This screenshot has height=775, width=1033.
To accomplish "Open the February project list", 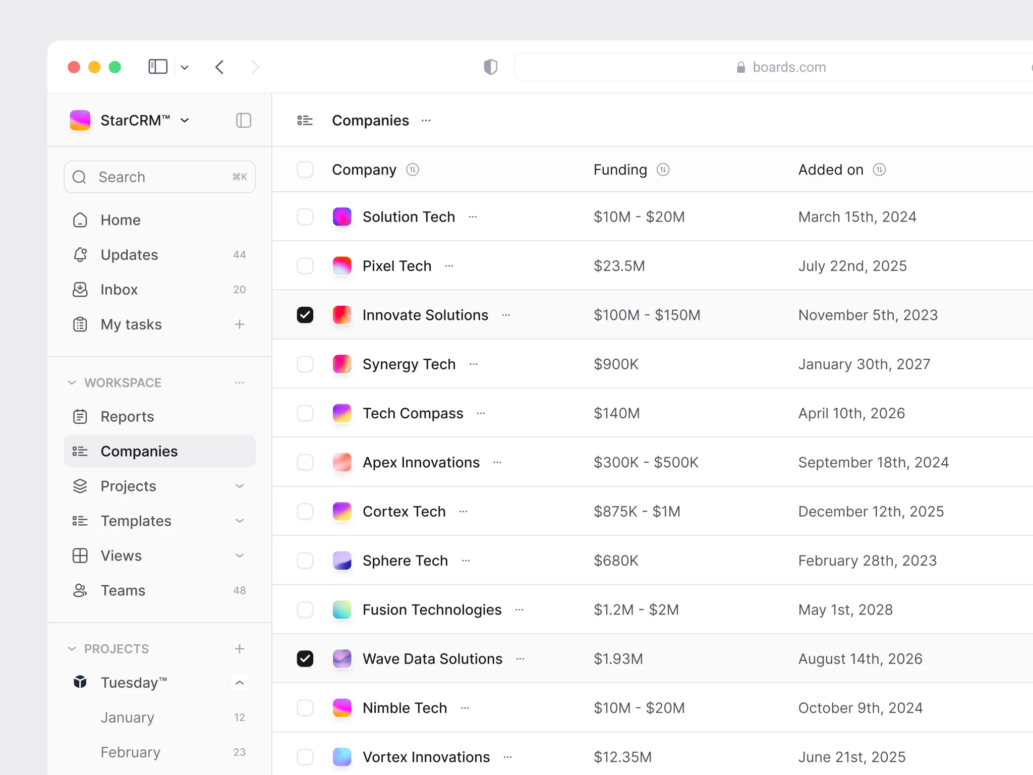I will click(x=160, y=752).
